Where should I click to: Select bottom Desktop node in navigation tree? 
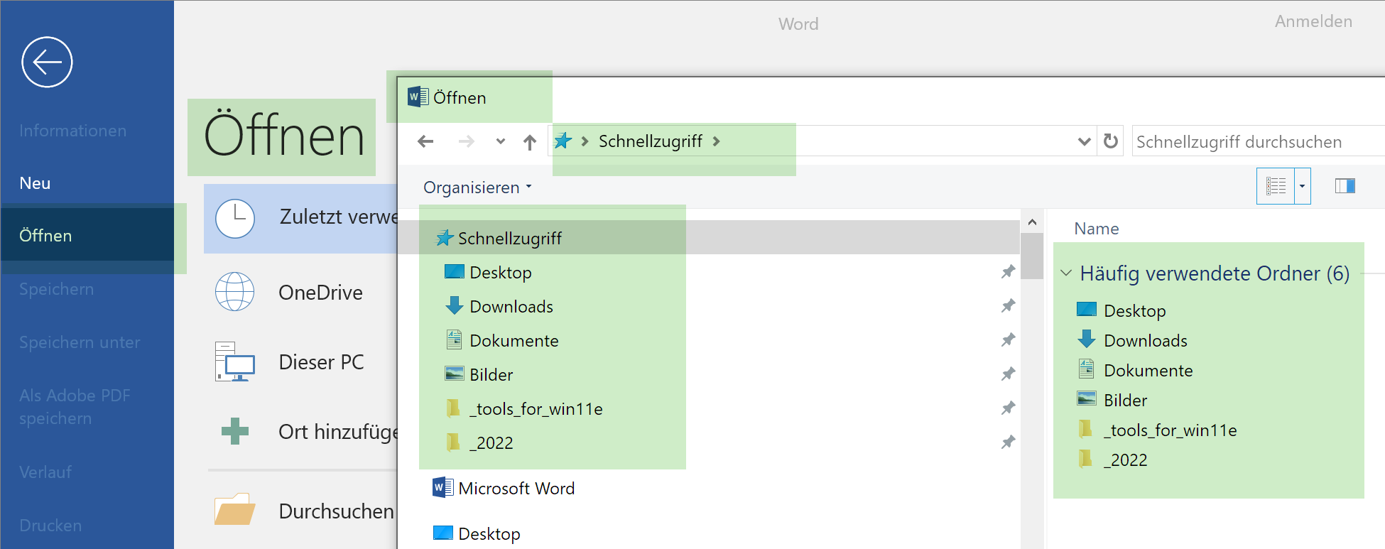[489, 534]
